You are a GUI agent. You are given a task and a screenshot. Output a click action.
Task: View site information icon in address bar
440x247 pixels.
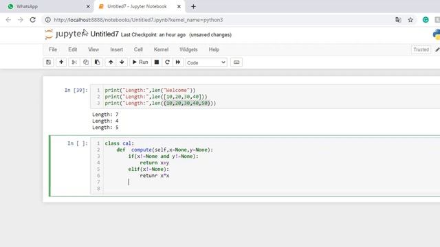48,20
